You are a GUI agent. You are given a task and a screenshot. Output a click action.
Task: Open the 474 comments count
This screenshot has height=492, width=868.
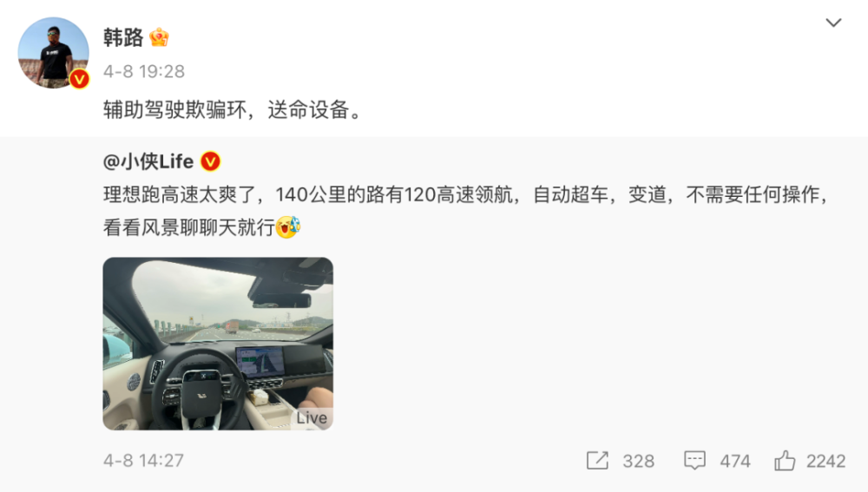735,461
